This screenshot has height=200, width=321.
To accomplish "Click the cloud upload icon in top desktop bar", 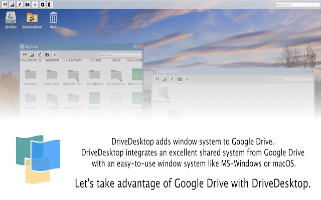I will pos(35,4).
